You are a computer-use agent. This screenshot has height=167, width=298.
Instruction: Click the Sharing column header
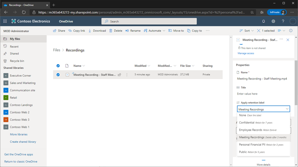click(x=208, y=66)
